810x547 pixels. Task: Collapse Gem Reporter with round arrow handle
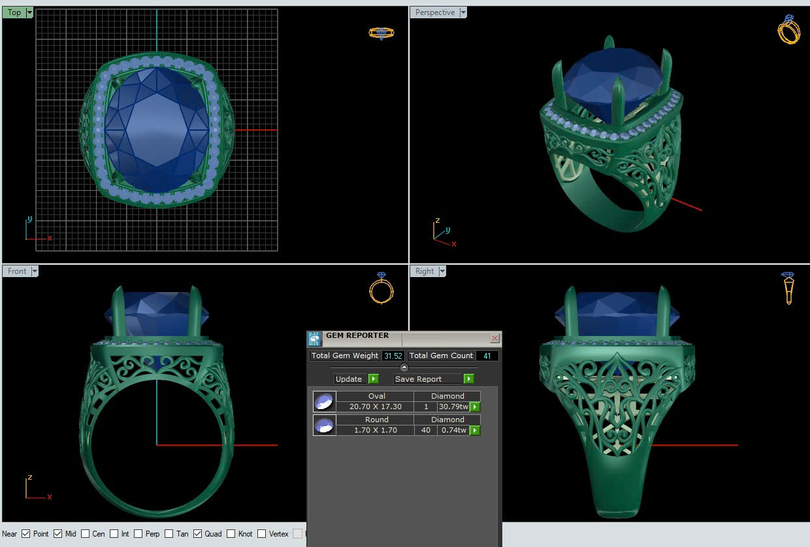[x=404, y=367]
